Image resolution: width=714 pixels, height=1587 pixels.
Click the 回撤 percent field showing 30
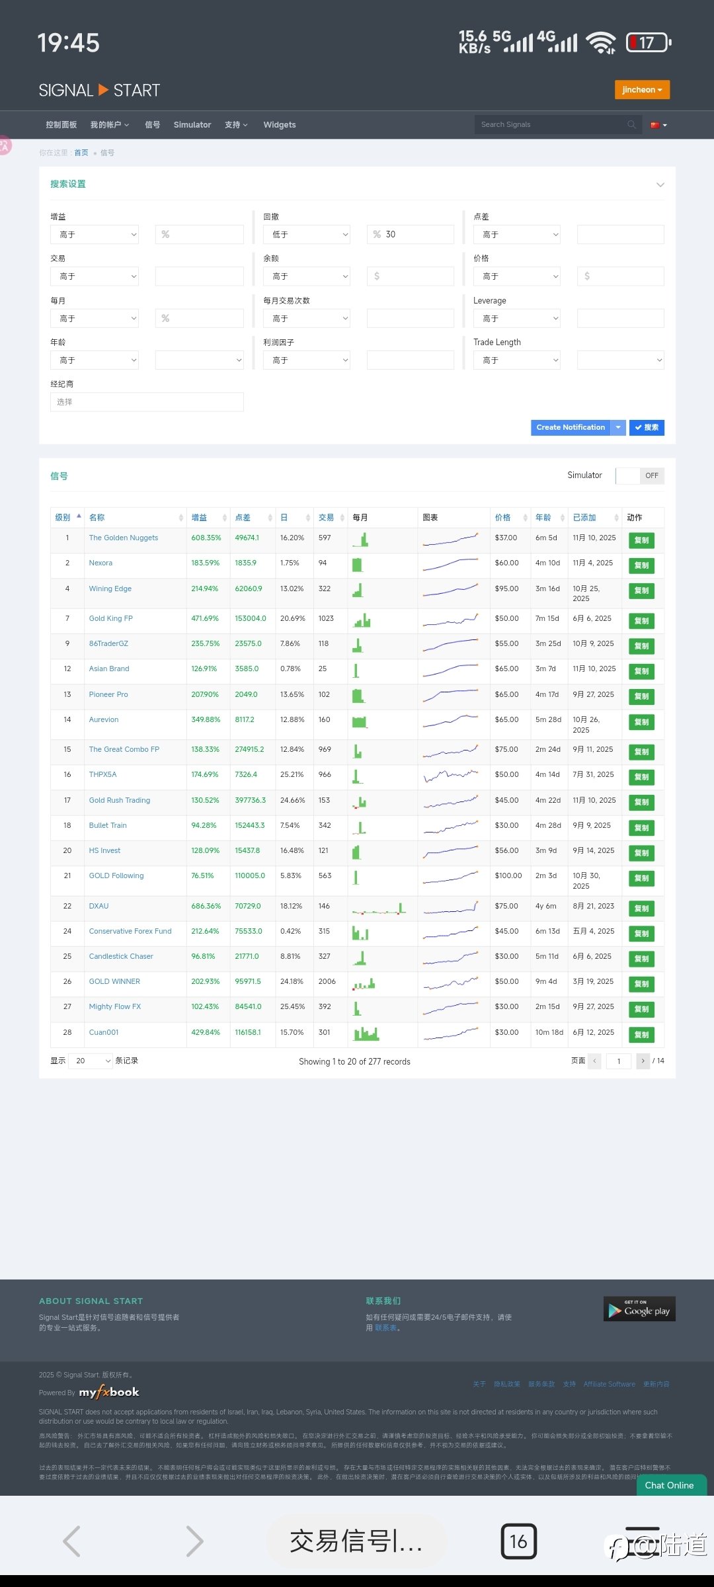pyautogui.click(x=411, y=234)
